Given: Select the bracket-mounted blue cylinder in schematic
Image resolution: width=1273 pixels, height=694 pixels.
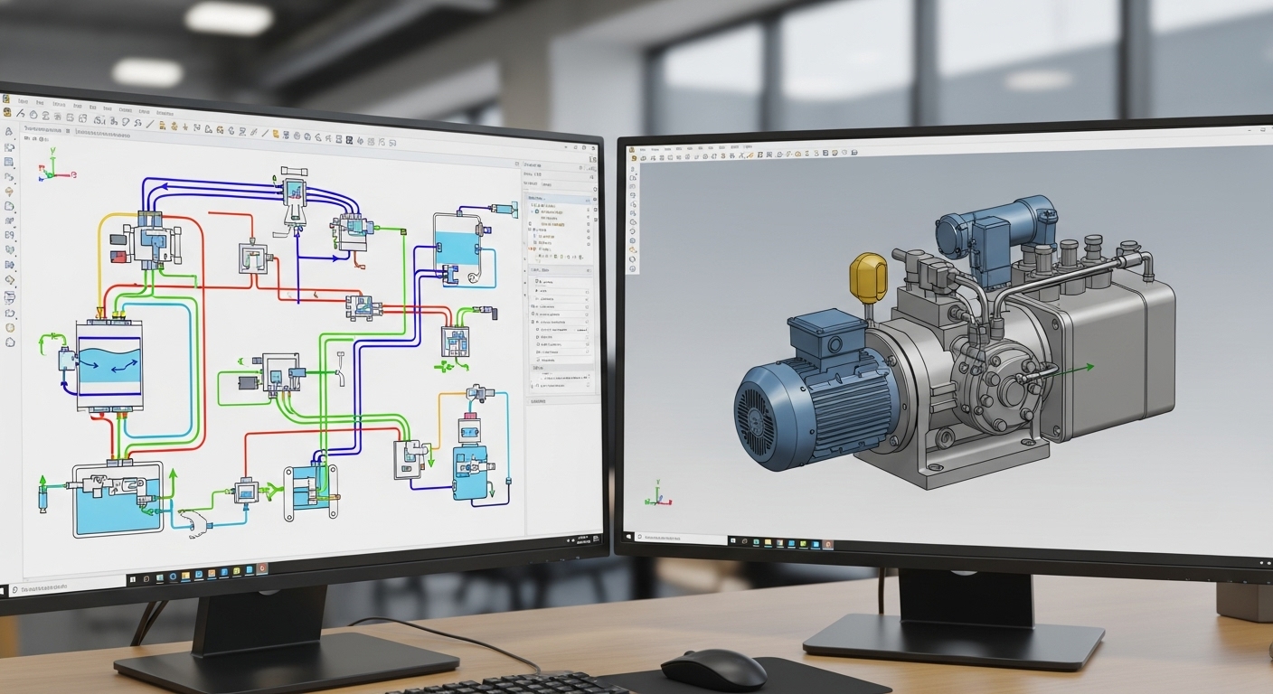Looking at the screenshot, I should (311, 492).
